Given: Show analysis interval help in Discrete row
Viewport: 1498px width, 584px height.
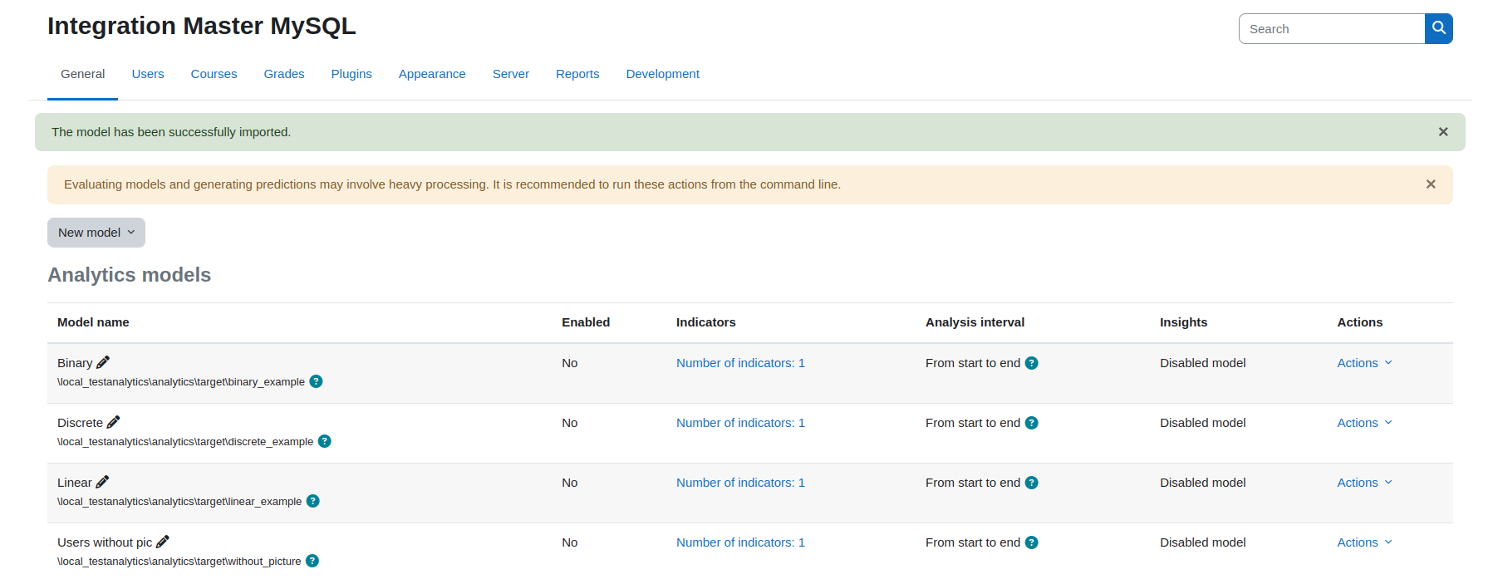Looking at the screenshot, I should click(1032, 423).
